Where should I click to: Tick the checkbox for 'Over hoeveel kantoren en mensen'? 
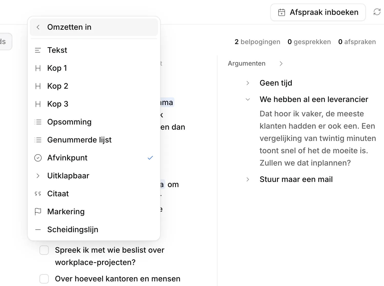pos(44,279)
